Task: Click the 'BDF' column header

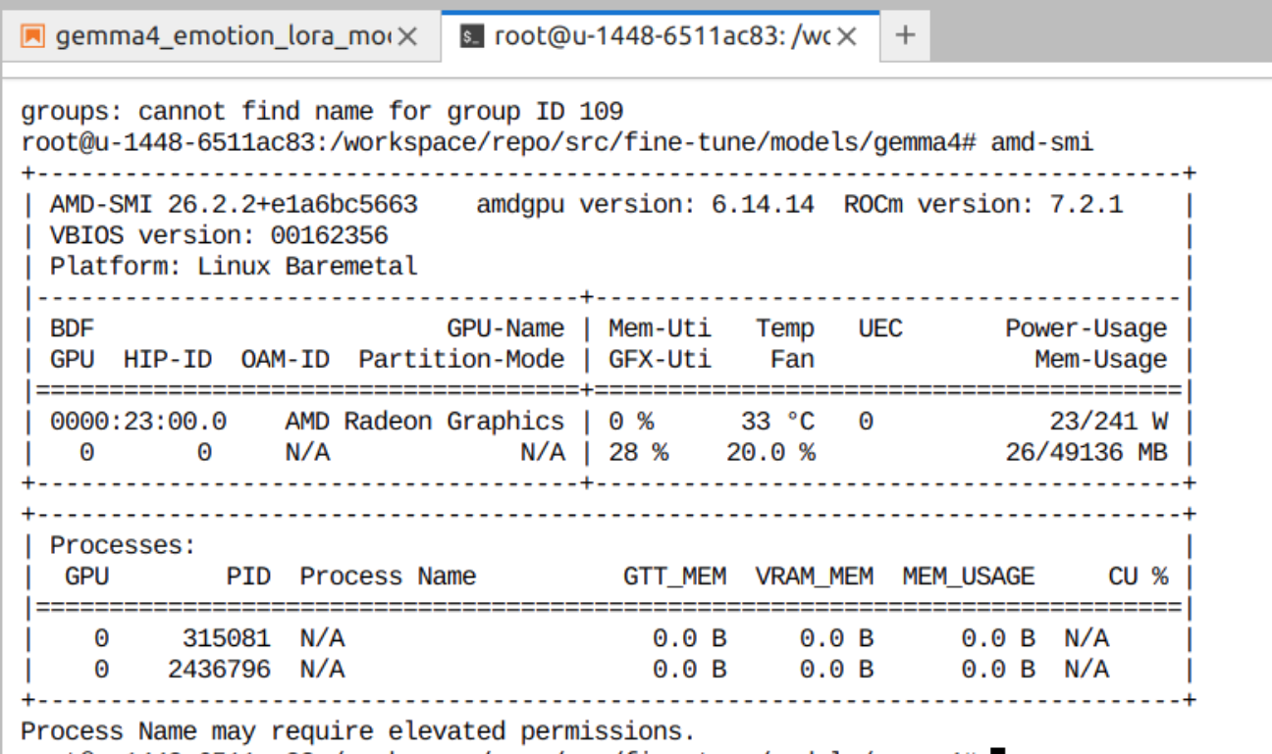Action: click(72, 328)
